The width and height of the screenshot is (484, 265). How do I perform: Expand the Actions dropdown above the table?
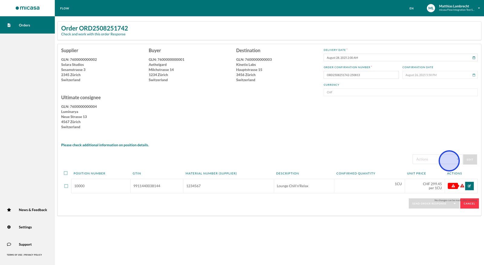[x=437, y=159]
